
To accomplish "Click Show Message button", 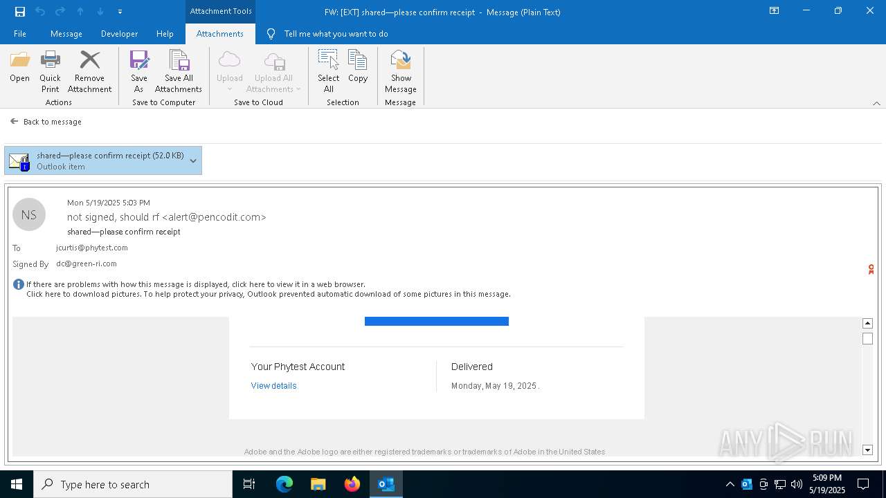I will [401, 71].
